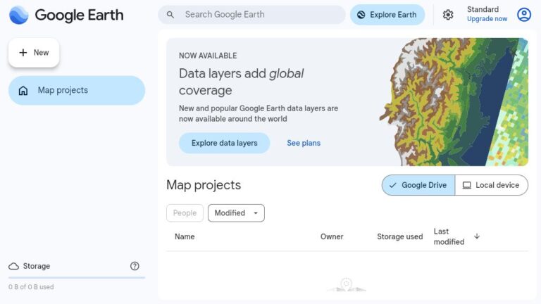Select Map projects in the sidebar
Image resolution: width=541 pixels, height=304 pixels.
pos(77,90)
